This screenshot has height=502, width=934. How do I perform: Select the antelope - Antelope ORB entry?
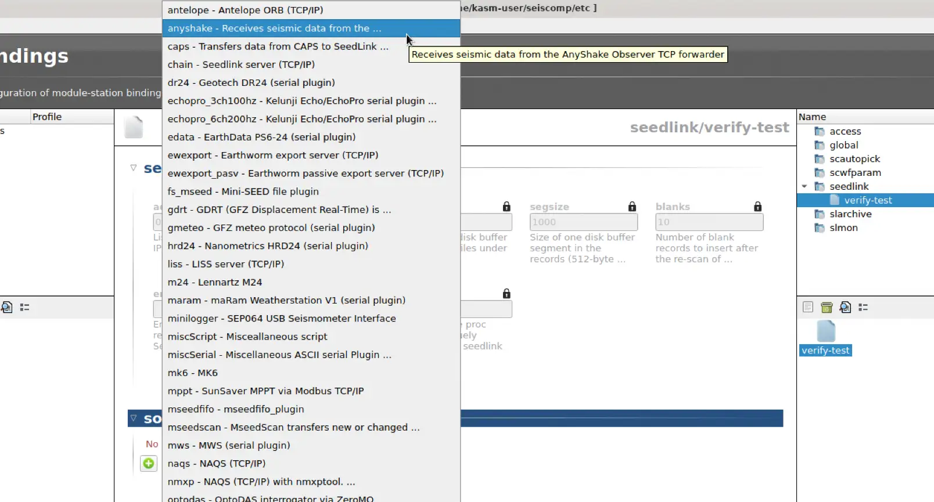pos(311,10)
